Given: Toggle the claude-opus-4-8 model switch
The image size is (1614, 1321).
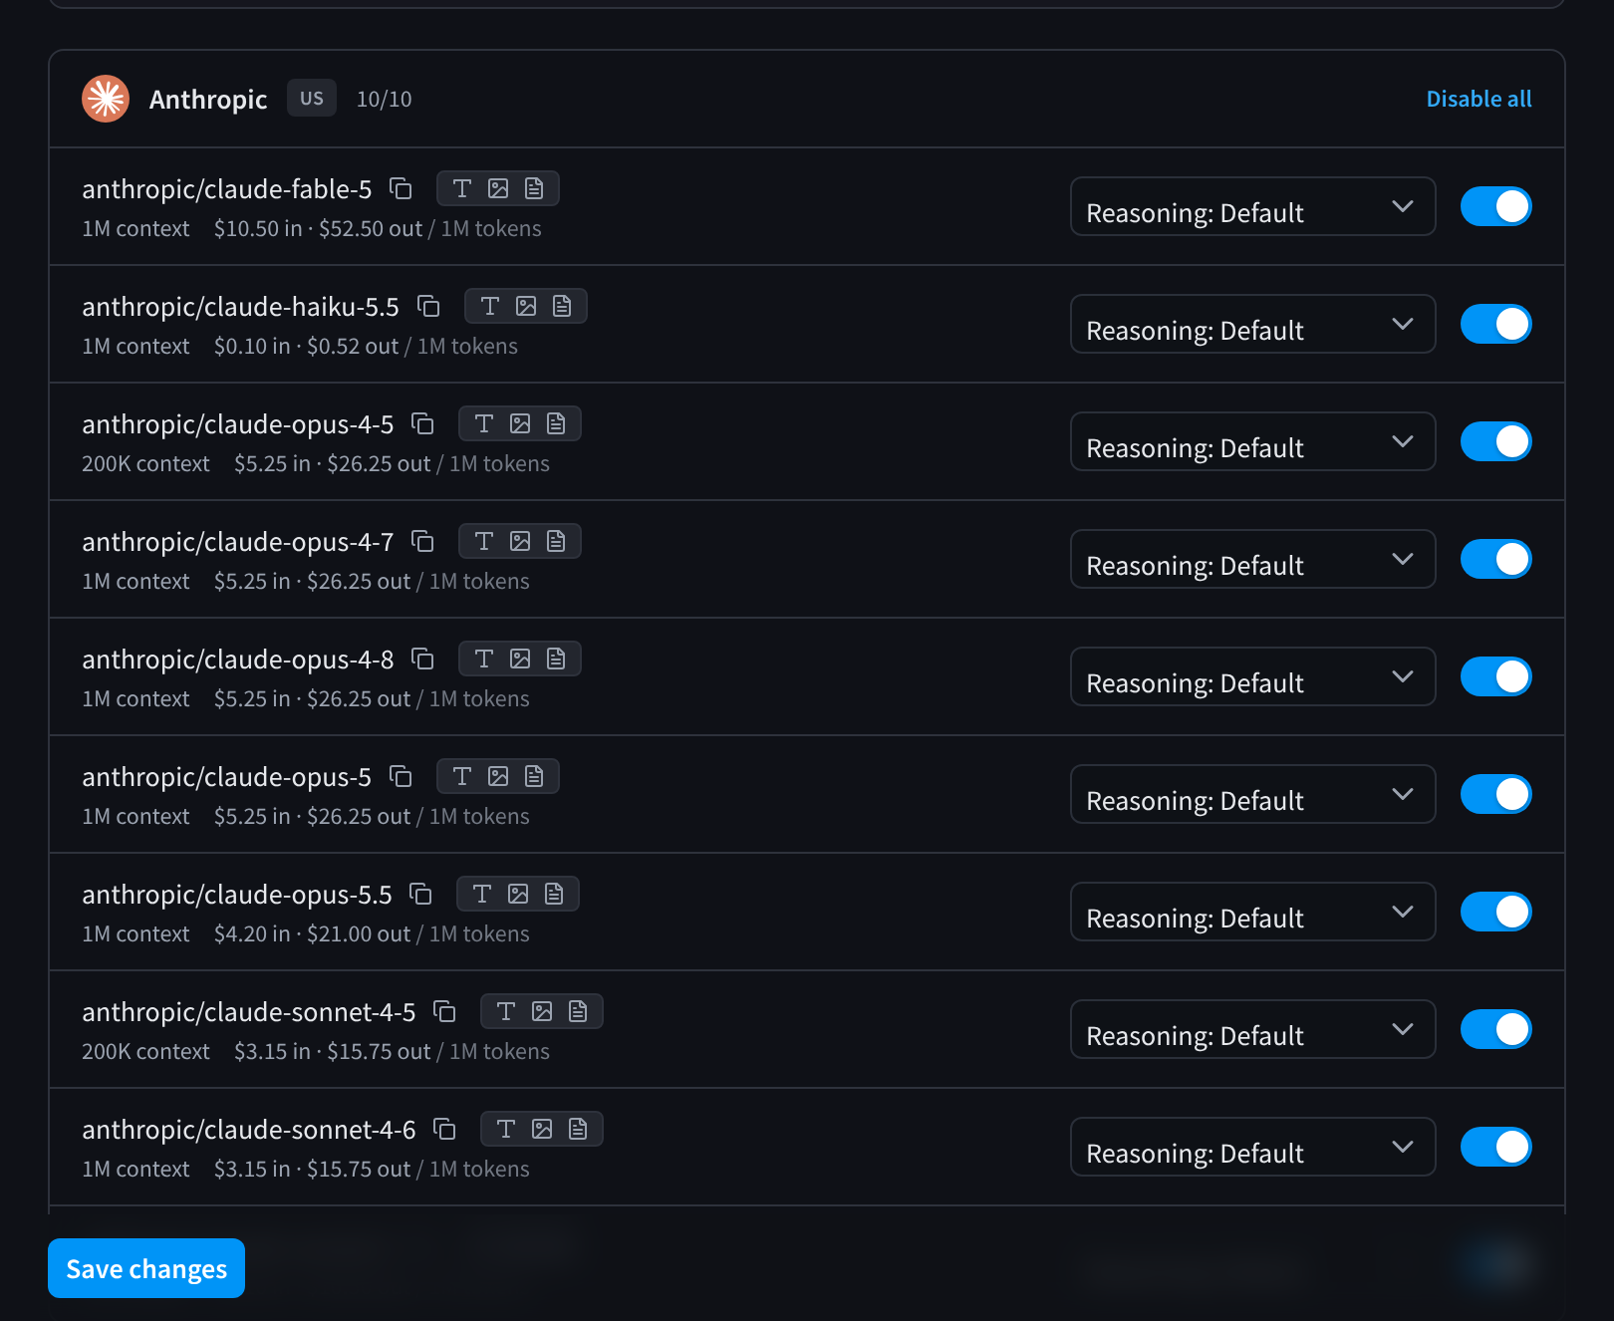Looking at the screenshot, I should [1496, 676].
